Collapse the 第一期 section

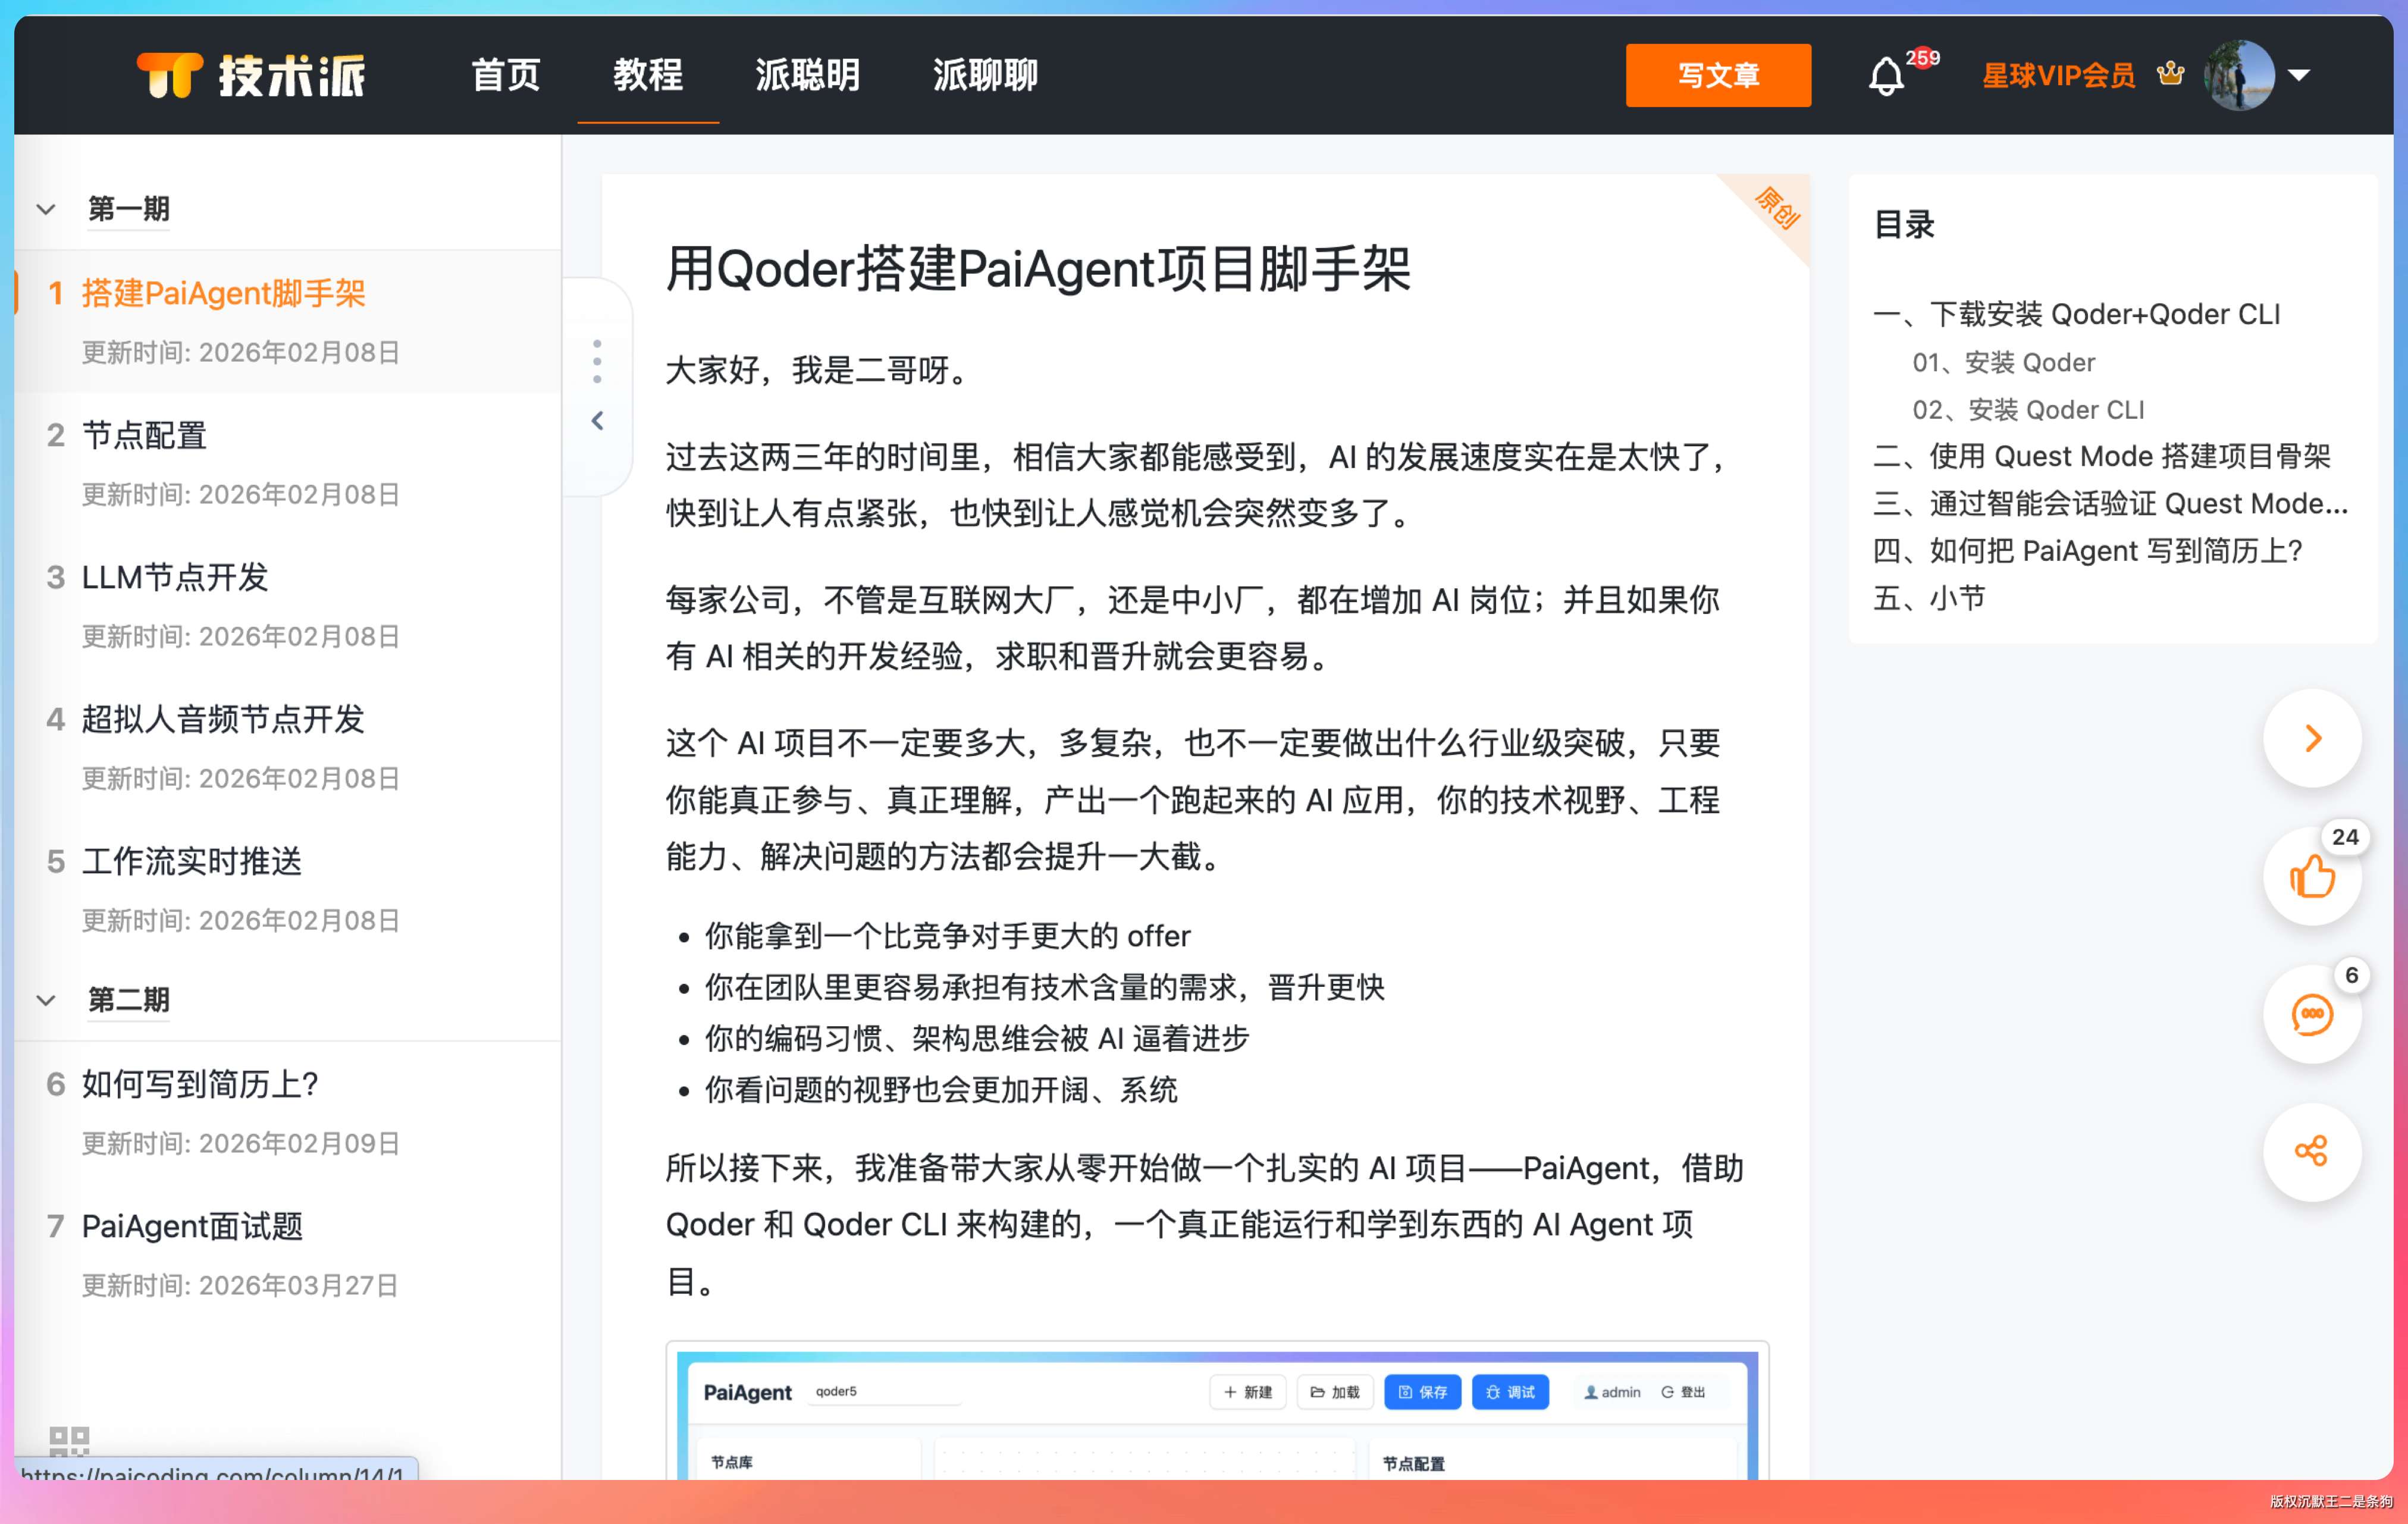click(46, 210)
